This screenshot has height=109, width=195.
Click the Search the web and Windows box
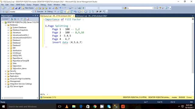(31, 106)
